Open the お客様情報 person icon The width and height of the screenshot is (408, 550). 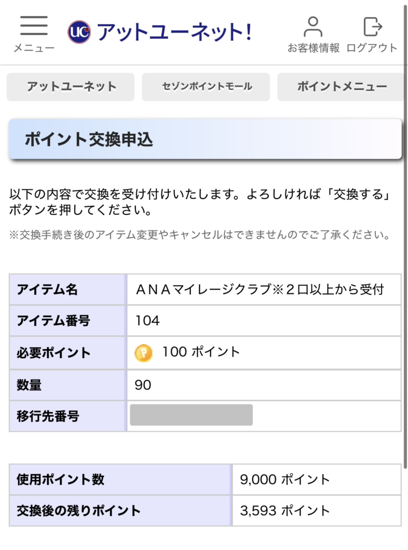tap(313, 27)
